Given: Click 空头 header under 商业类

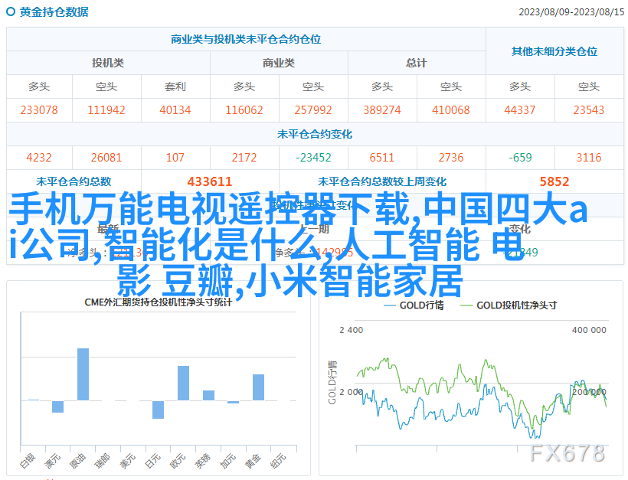Looking at the screenshot, I should tap(313, 87).
